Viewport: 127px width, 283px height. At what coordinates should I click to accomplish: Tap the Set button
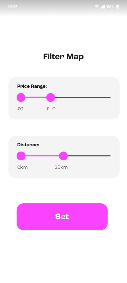click(62, 217)
